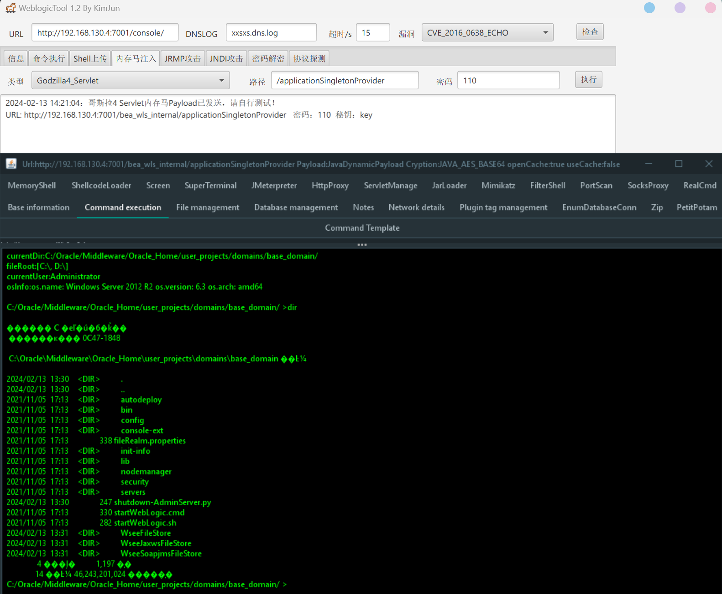Click the password 110 input field

click(508, 80)
